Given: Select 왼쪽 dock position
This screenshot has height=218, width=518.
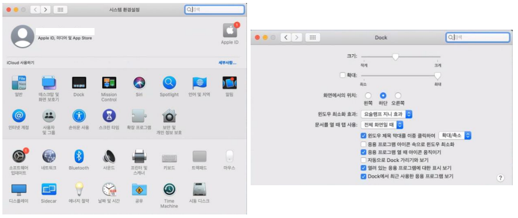Looking at the screenshot, I should pyautogui.click(x=368, y=96).
